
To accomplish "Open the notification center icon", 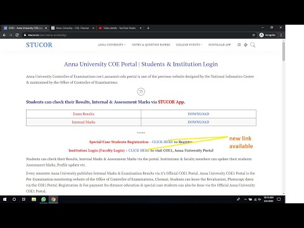I will (279, 199).
